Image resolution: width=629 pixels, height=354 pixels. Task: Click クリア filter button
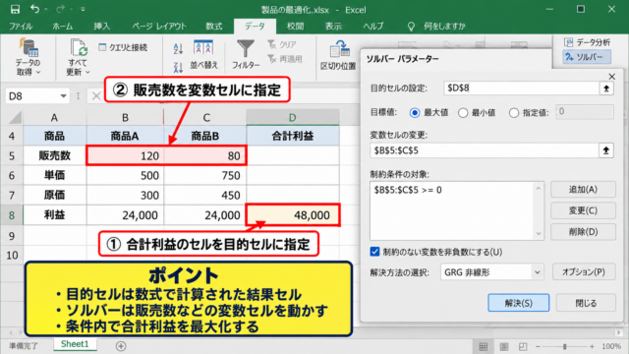[282, 44]
